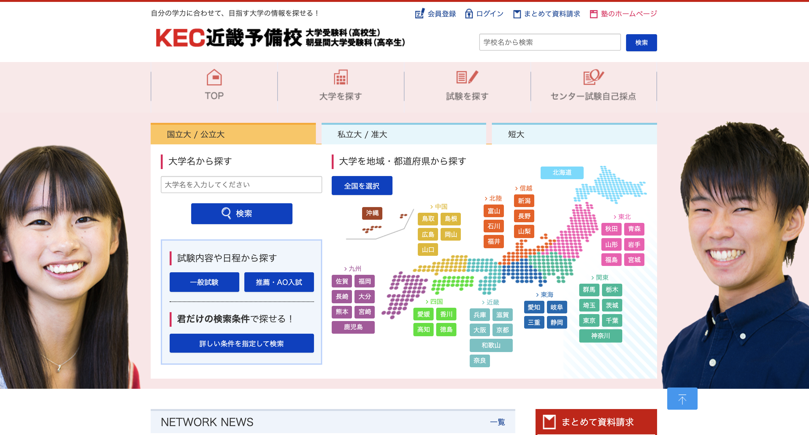The image size is (809, 435).
Task: Click the 大学名を入力してください input field
Action: click(x=241, y=185)
